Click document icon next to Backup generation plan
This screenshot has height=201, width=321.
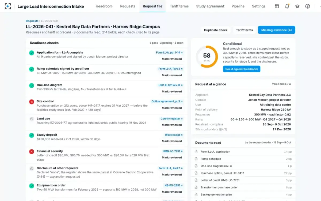(x=196, y=195)
